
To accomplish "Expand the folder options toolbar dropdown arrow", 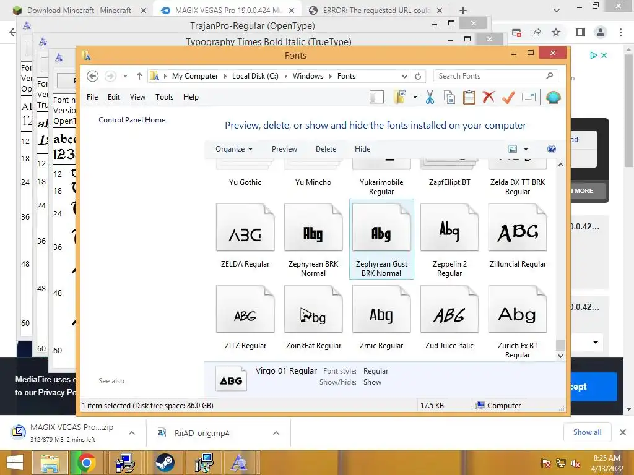I will pos(415,97).
